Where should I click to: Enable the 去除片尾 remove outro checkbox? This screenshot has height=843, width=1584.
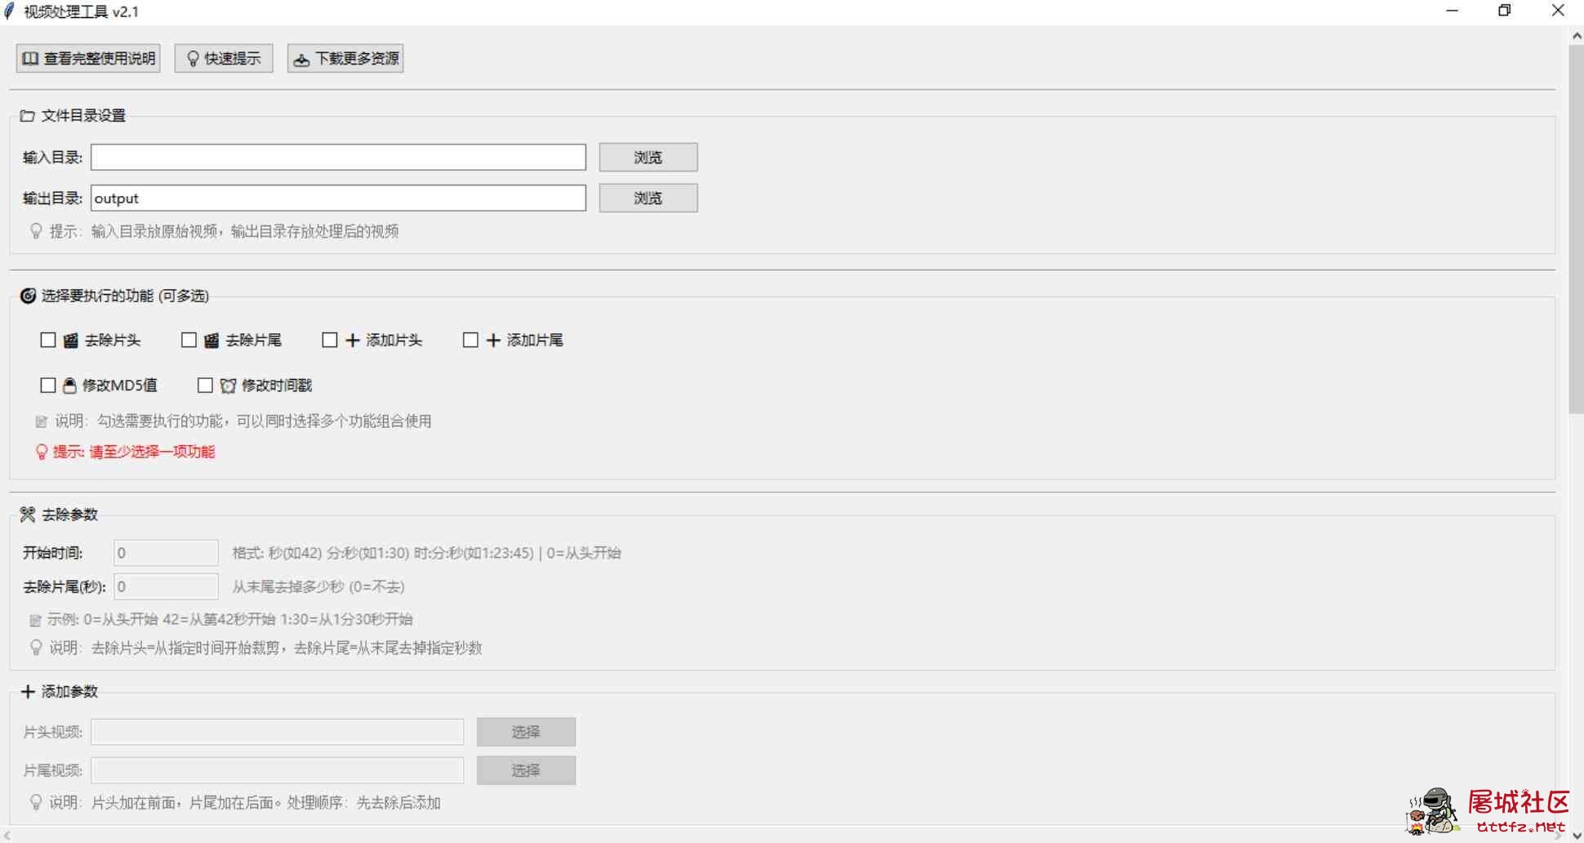(189, 340)
